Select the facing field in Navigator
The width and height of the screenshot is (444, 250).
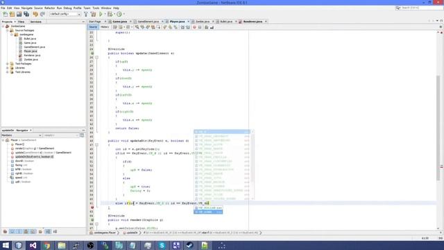pos(21,165)
